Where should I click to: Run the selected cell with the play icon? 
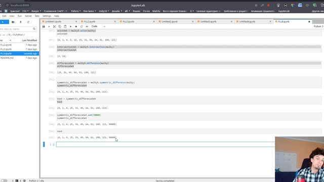(71, 27)
